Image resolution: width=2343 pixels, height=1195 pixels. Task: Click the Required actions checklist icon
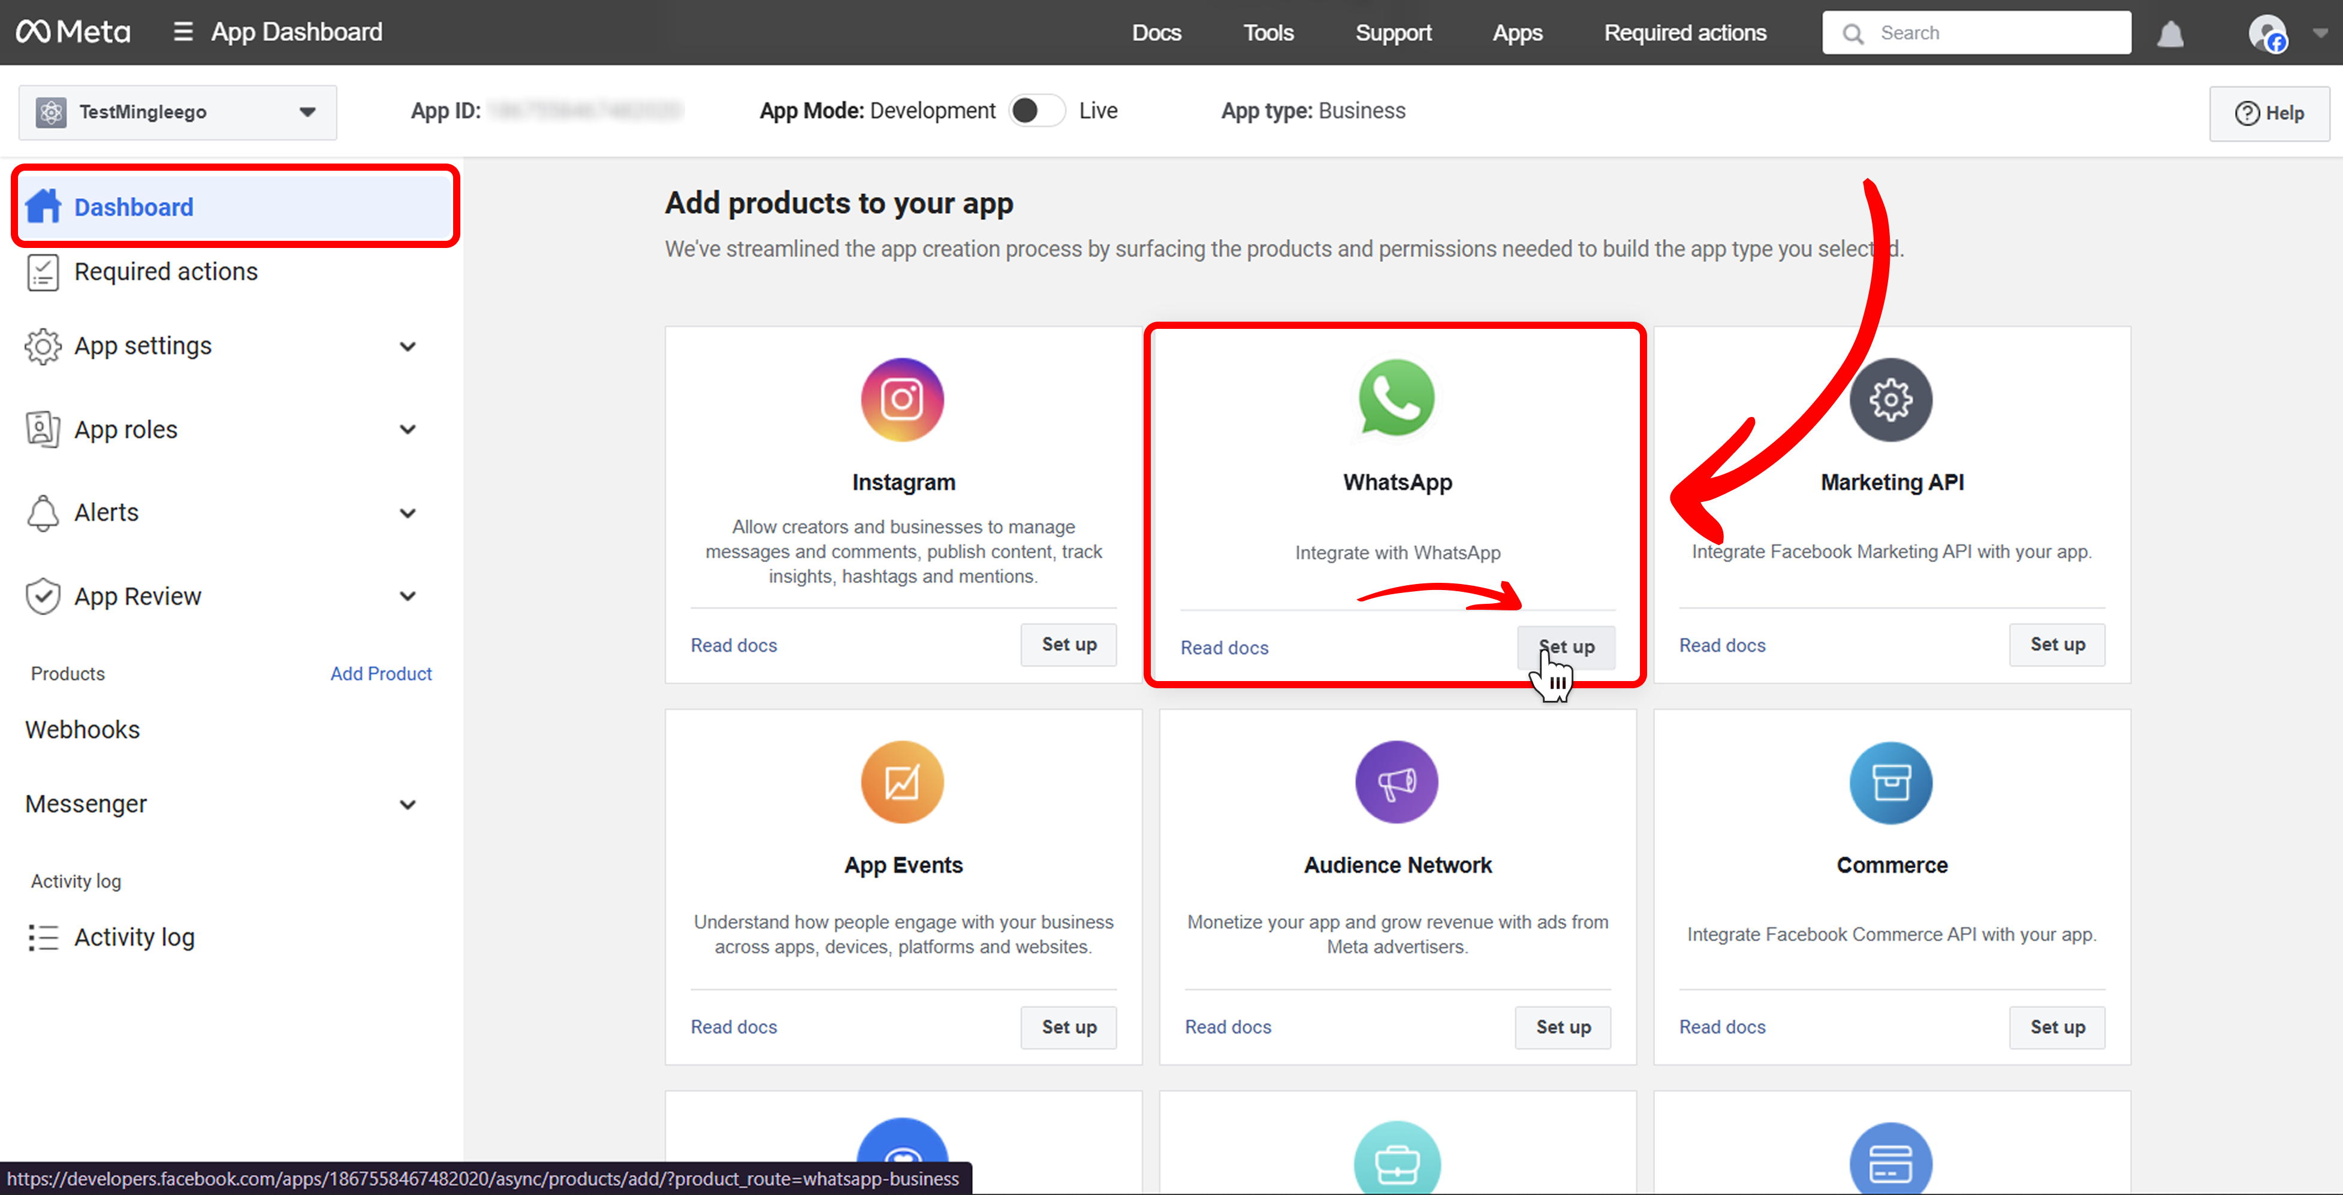pyautogui.click(x=43, y=272)
